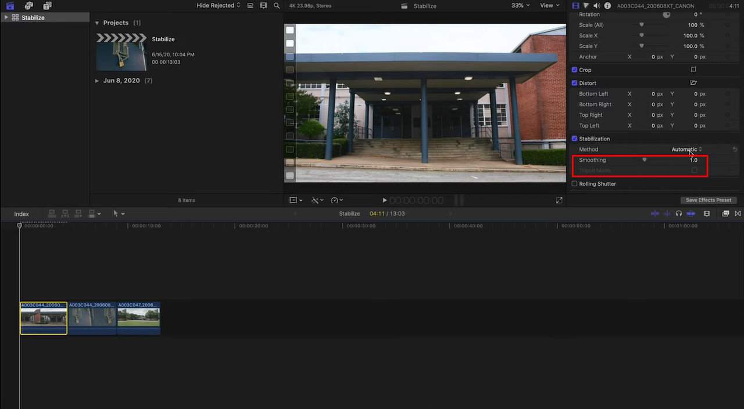Image resolution: width=744 pixels, height=409 pixels.
Task: Open the Stabilization Method Automatic dropdown
Action: pyautogui.click(x=687, y=150)
